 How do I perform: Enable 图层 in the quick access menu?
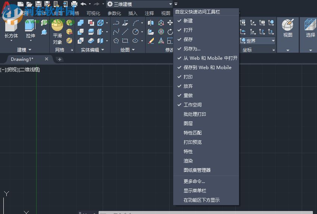tap(206, 123)
